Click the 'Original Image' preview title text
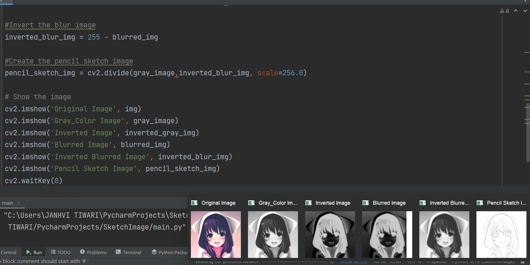530x265 pixels. pos(218,203)
